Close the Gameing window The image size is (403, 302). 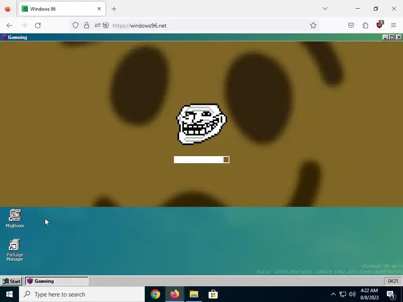399,37
